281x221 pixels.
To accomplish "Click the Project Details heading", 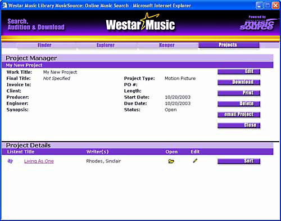I will (28, 145).
